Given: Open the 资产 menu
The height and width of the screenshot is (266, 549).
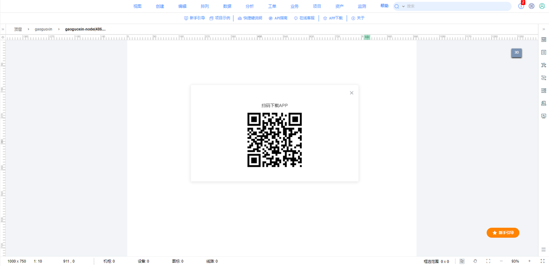Looking at the screenshot, I should pos(339,6).
